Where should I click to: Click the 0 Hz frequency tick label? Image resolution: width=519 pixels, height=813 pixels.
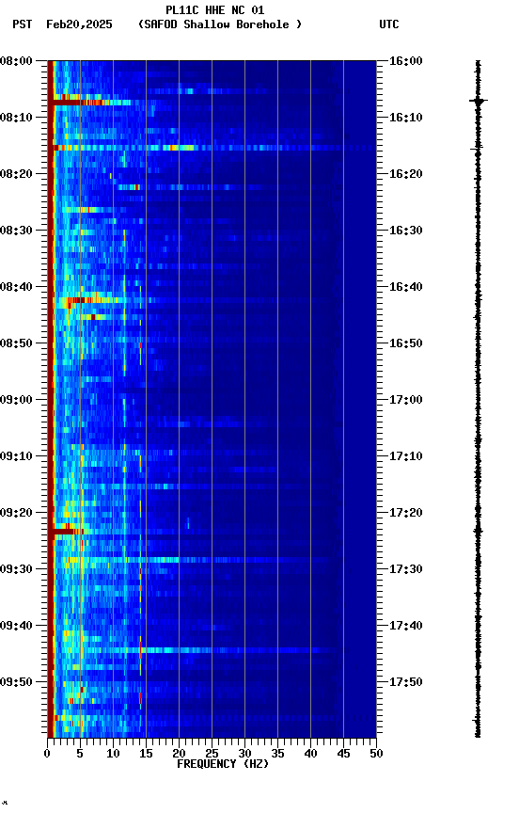tap(48, 754)
